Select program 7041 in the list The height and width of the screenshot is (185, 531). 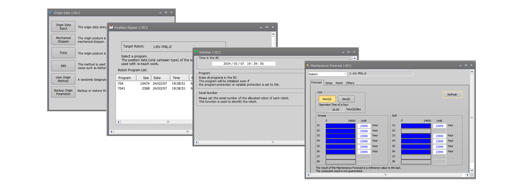(122, 88)
